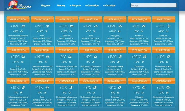
Task: Click the cloud icon beside +21°C on 15.09.2025
Action: (23, 57)
